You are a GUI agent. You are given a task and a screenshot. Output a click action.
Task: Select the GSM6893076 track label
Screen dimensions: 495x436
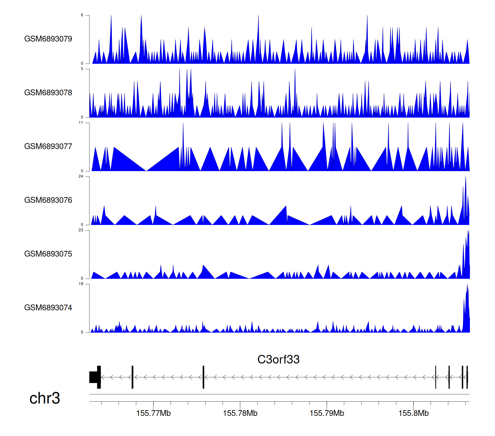[48, 200]
